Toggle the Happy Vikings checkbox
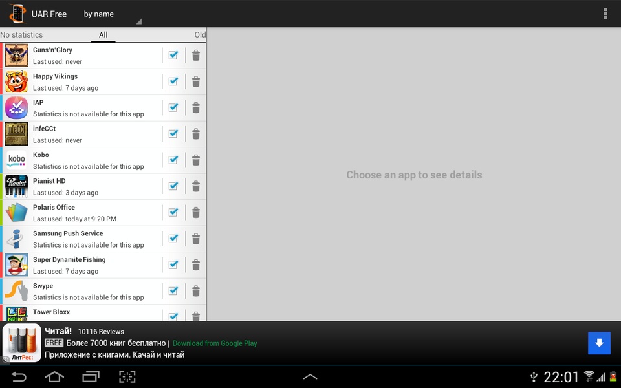The height and width of the screenshot is (388, 621). pos(173,81)
